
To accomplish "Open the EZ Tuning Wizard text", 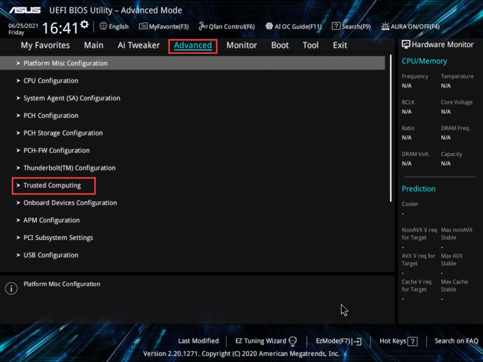I will [261, 341].
